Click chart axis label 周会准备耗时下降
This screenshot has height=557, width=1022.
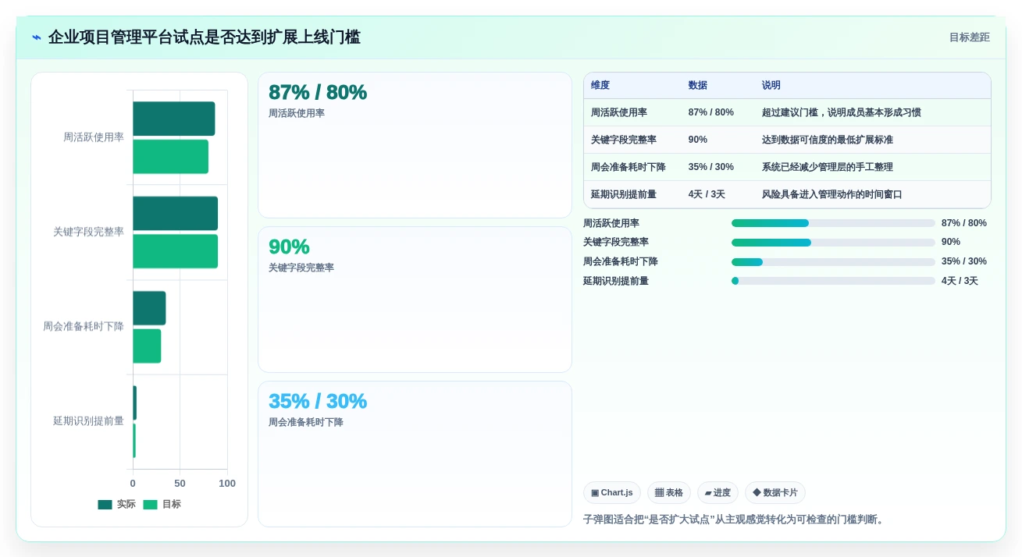click(x=84, y=326)
